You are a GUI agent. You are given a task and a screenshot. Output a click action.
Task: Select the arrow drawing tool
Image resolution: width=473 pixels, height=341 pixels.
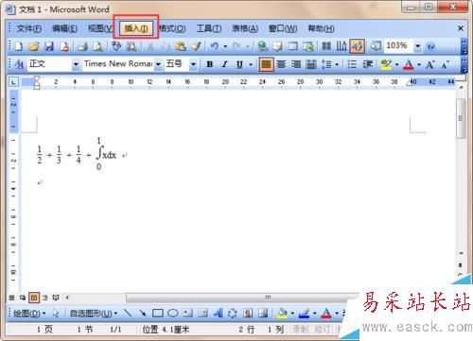point(143,313)
